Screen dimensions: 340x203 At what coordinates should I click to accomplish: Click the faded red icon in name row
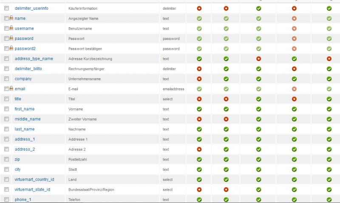[x=294, y=18]
